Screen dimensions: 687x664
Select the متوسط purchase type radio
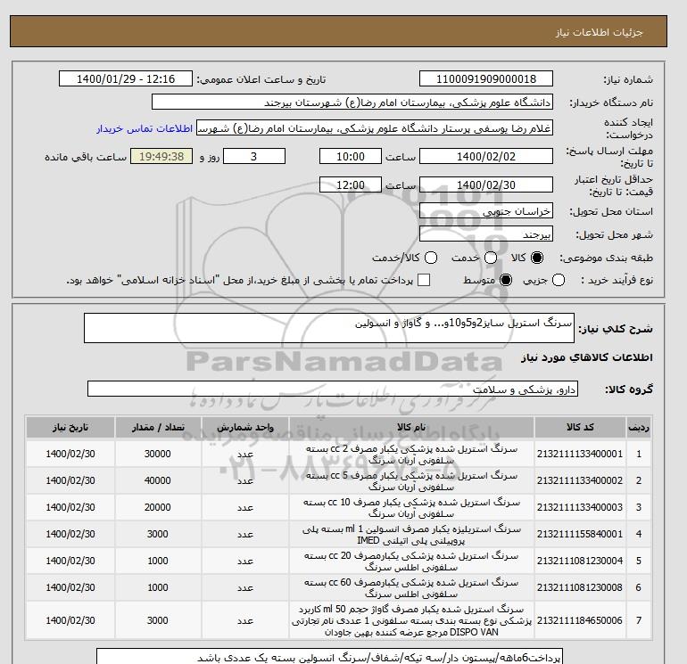pyautogui.click(x=506, y=280)
